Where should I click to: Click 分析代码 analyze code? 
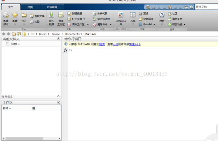pyautogui.click(x=100, y=14)
